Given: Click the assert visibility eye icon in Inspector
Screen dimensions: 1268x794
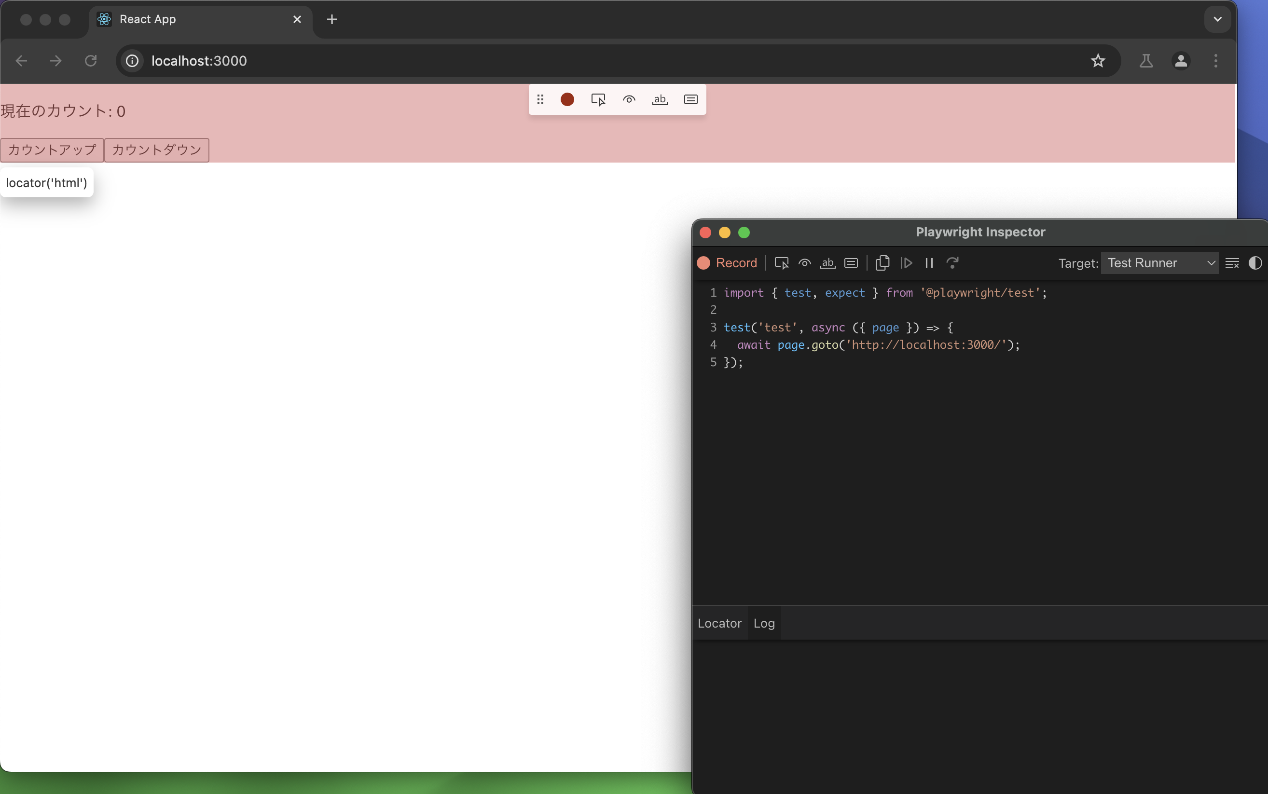Looking at the screenshot, I should click(805, 262).
